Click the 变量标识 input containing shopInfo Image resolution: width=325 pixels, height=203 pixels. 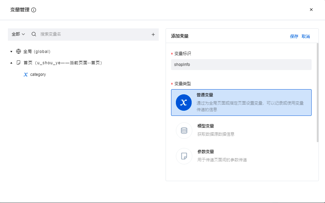coord(241,65)
